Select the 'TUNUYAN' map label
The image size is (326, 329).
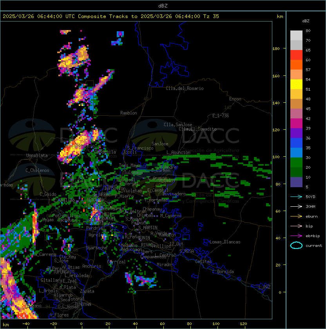click(x=83, y=304)
